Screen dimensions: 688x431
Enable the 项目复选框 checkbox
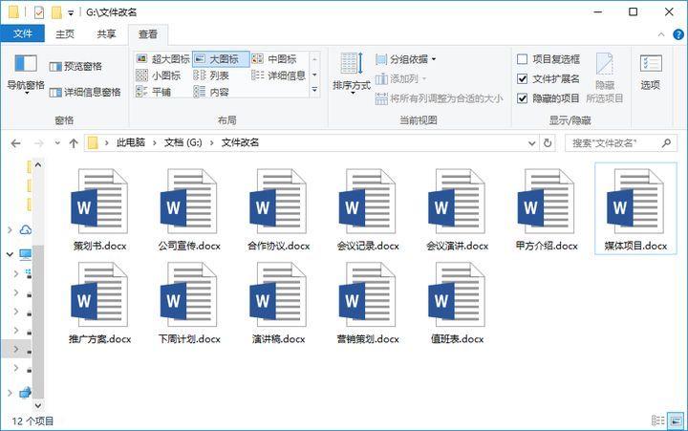(522, 59)
